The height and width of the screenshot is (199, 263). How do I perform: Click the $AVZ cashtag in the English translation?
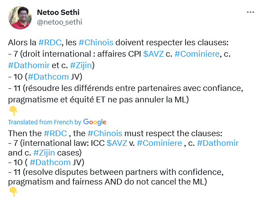tap(117, 143)
